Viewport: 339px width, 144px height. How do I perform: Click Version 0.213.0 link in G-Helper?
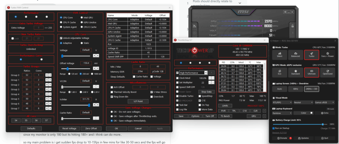coord(279,132)
